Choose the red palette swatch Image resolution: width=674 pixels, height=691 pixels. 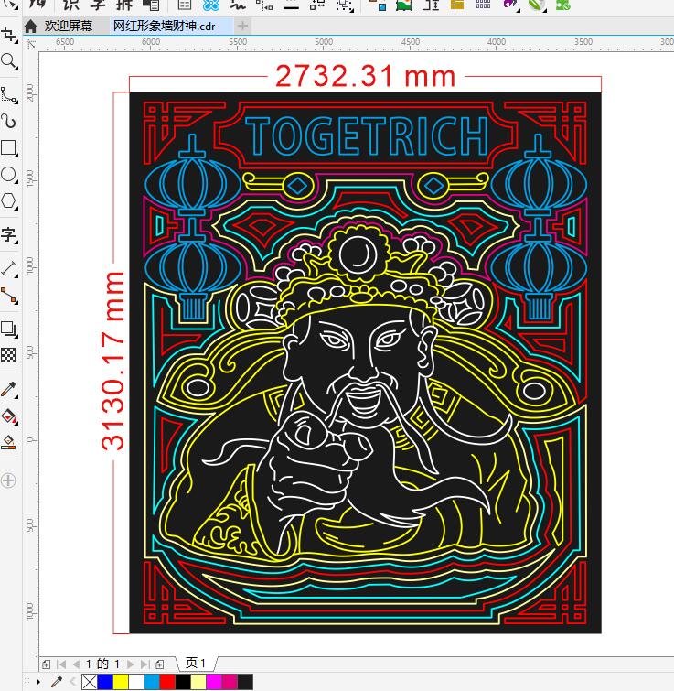click(167, 682)
